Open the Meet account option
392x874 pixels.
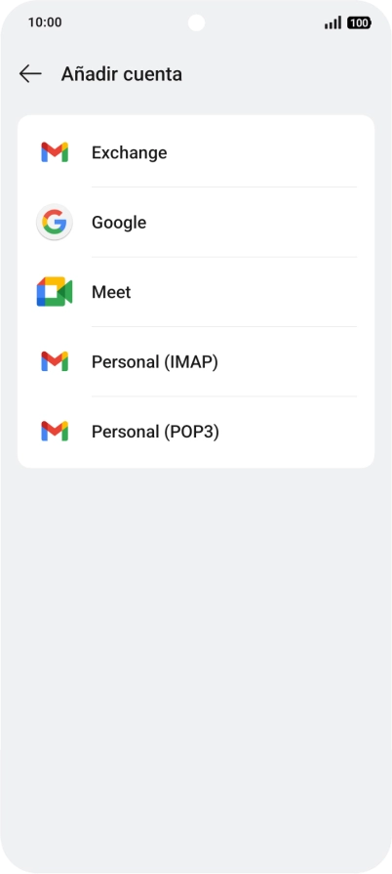click(x=196, y=292)
